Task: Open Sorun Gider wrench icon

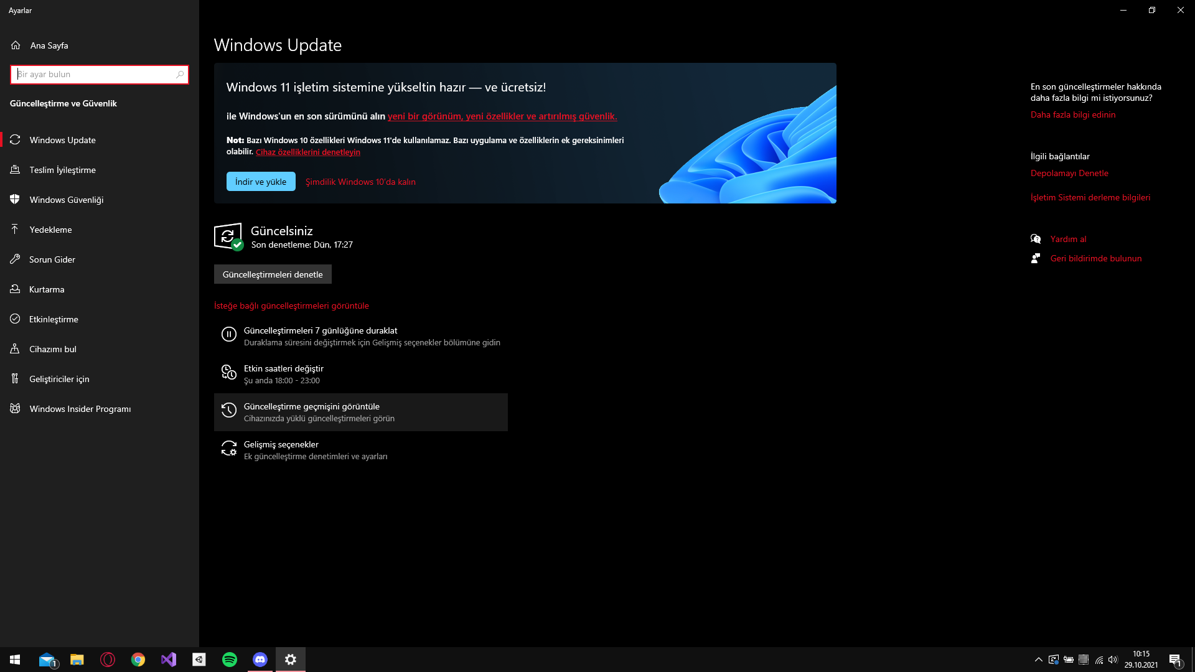Action: 16,259
